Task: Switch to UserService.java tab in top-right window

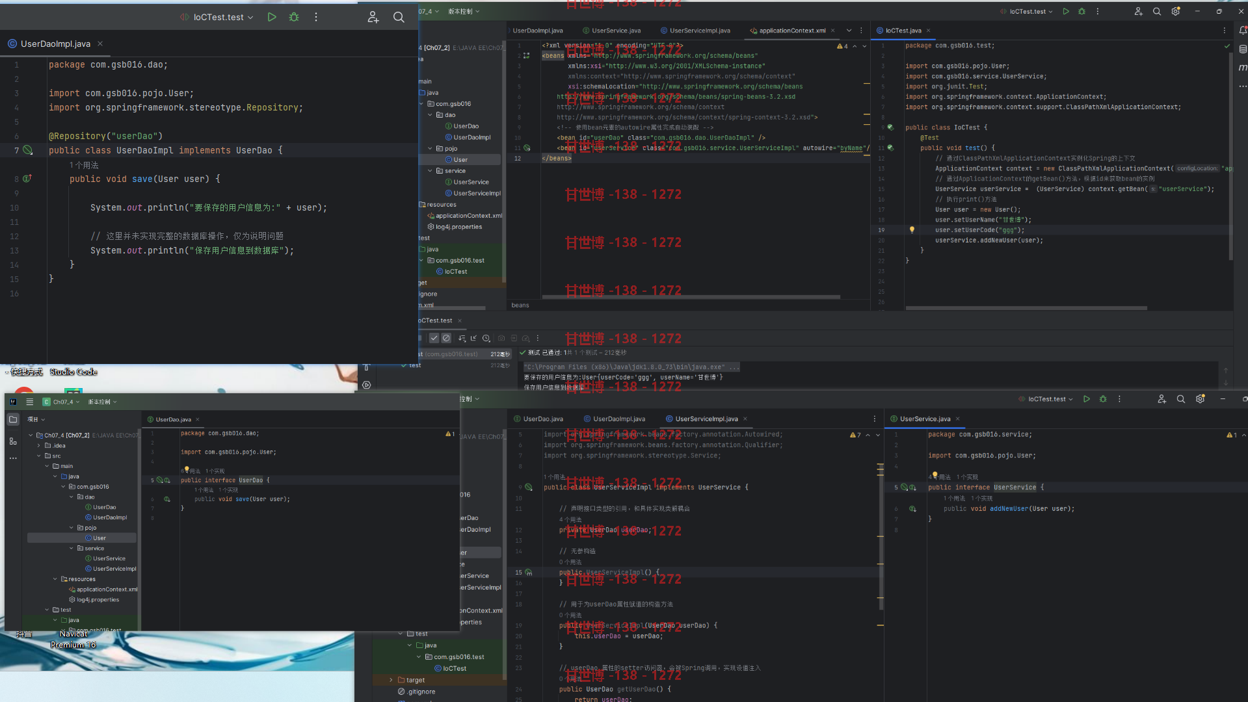Action: click(612, 31)
